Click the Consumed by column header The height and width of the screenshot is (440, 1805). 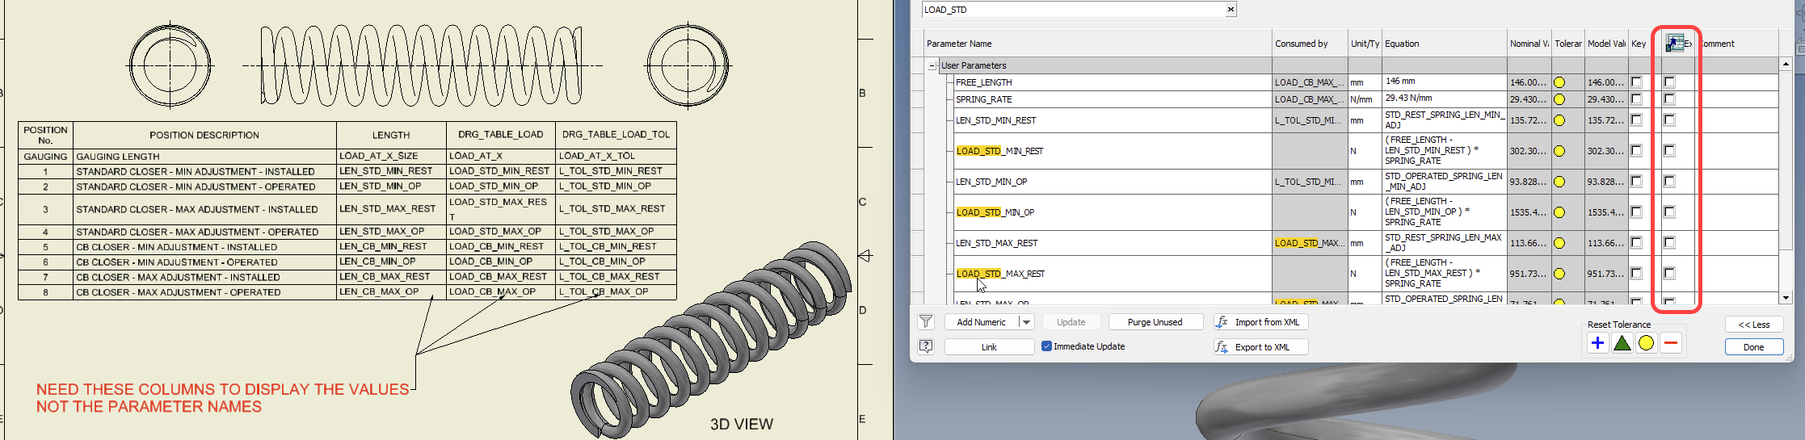(1310, 44)
